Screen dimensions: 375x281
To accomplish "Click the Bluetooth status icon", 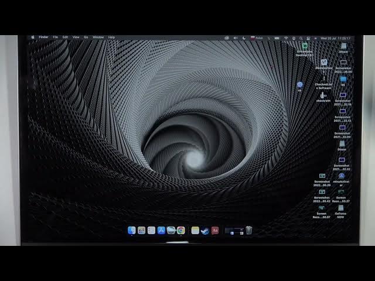I will coord(269,38).
